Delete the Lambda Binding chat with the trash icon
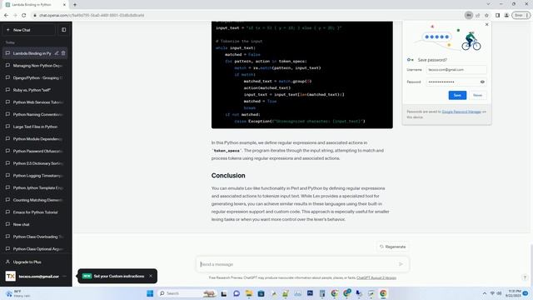The height and width of the screenshot is (300, 533). (63, 53)
